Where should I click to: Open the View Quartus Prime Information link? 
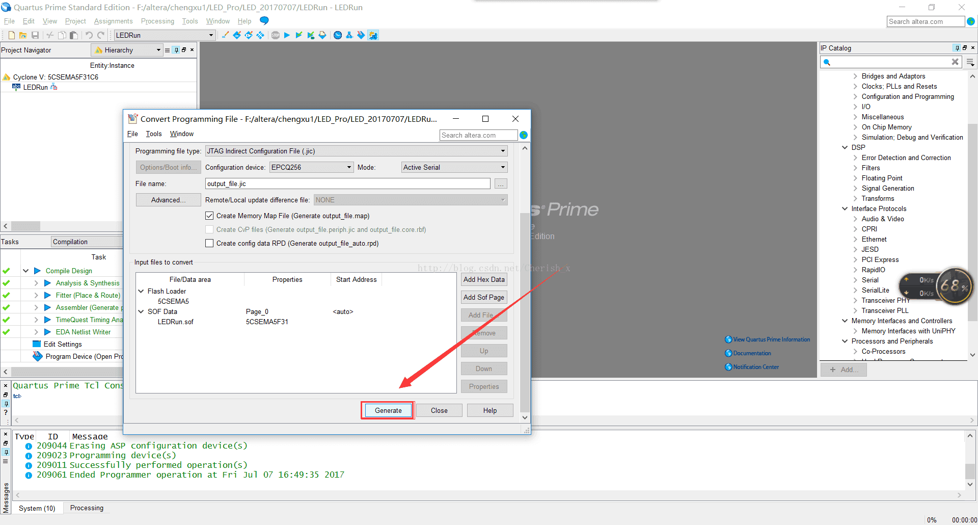[771, 339]
